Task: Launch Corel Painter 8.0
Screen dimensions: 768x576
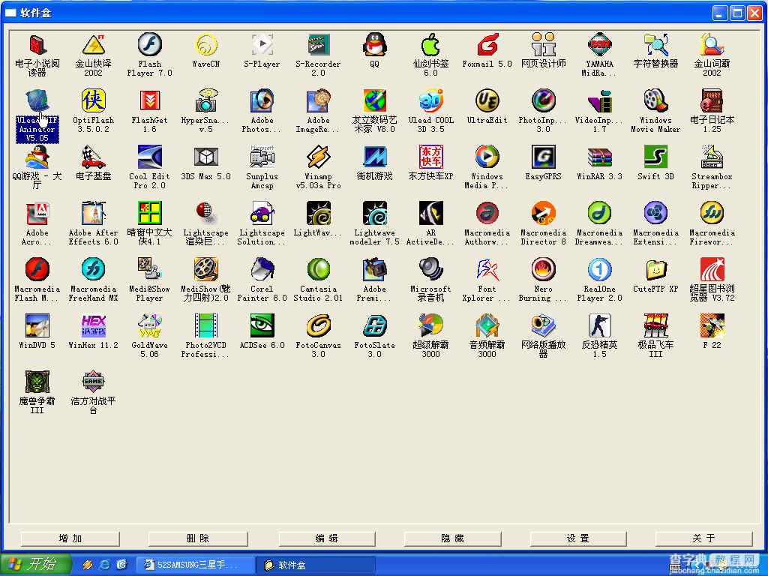Action: [x=262, y=270]
